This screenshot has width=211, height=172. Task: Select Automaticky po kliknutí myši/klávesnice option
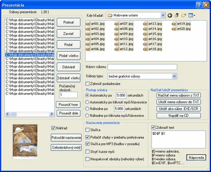[87, 102]
